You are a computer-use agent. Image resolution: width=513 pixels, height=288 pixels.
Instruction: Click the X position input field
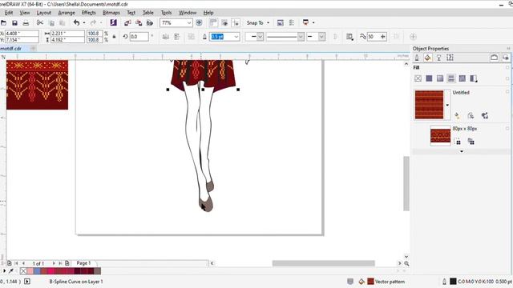point(22,34)
